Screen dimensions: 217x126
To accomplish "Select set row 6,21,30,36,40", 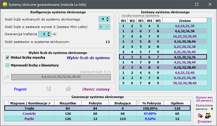I will [x=163, y=52].
